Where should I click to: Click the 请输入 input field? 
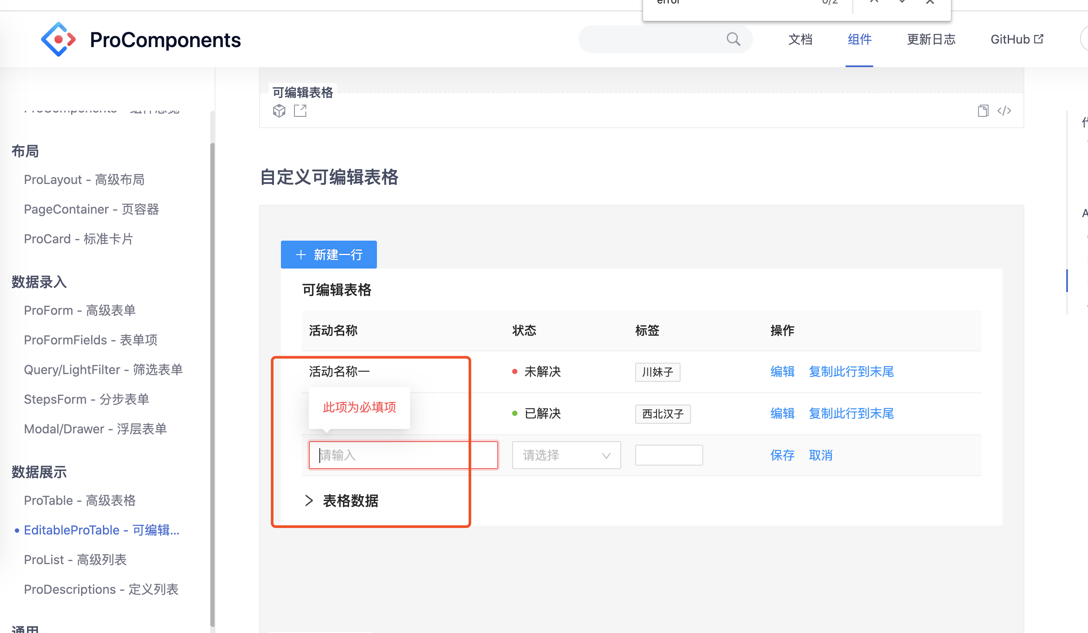pos(402,455)
